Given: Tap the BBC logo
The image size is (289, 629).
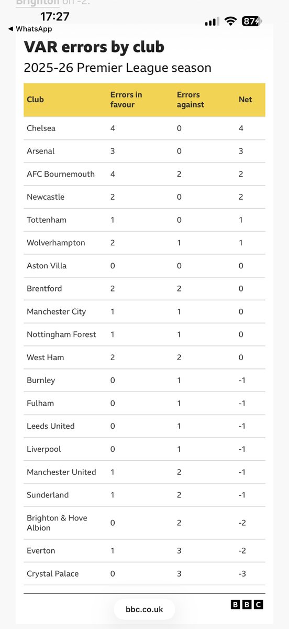Looking at the screenshot, I should [247, 605].
